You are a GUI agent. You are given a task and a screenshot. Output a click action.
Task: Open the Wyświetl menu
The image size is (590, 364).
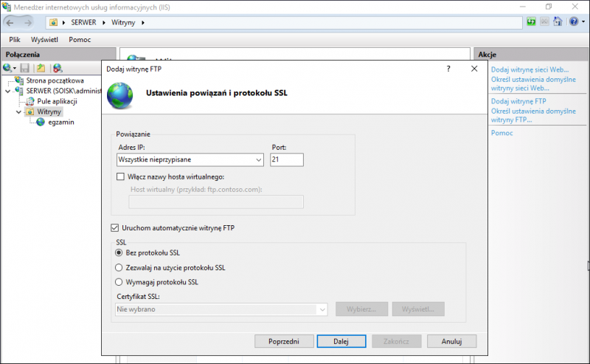(44, 40)
